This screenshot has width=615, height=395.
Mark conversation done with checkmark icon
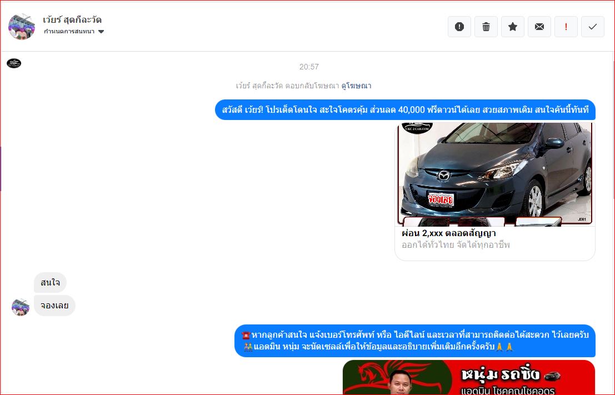(593, 27)
